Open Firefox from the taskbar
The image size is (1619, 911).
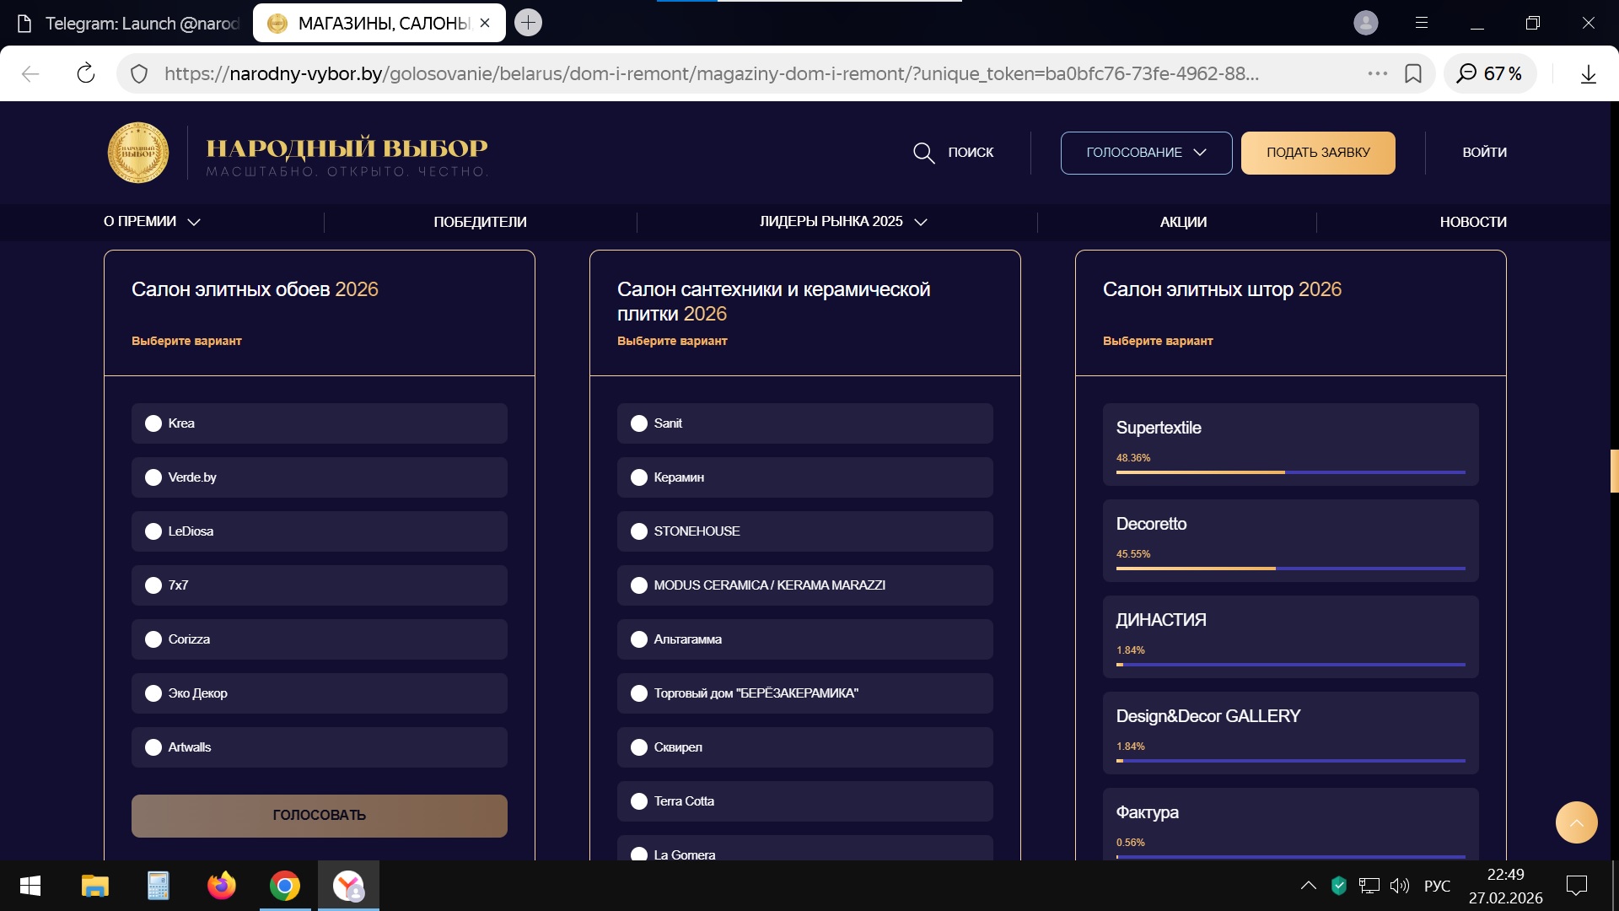pos(221,886)
